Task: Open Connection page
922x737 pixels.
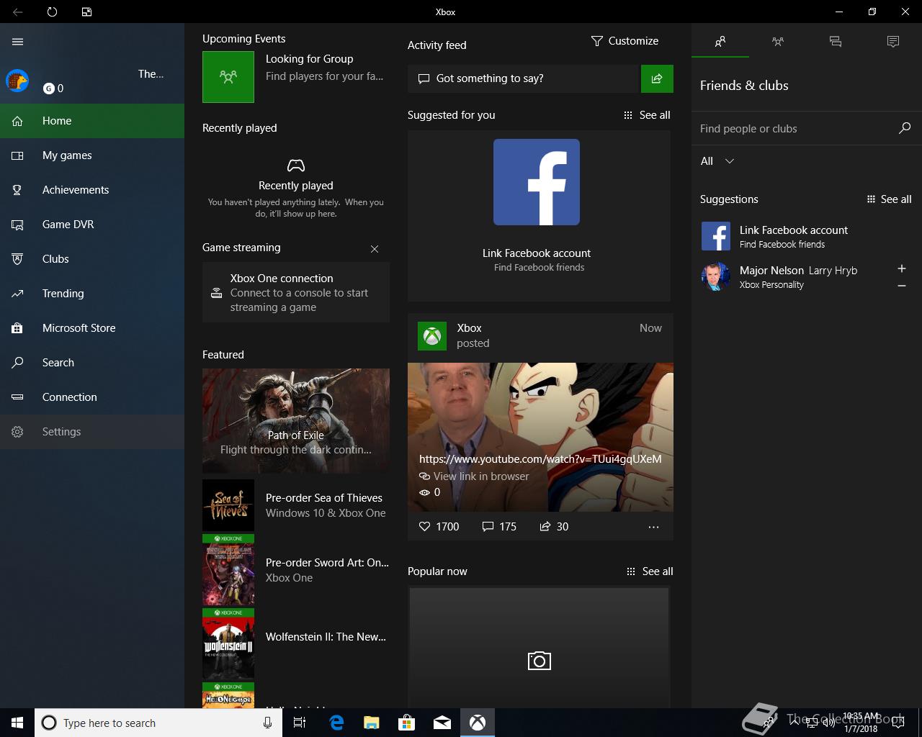Action: (92, 397)
